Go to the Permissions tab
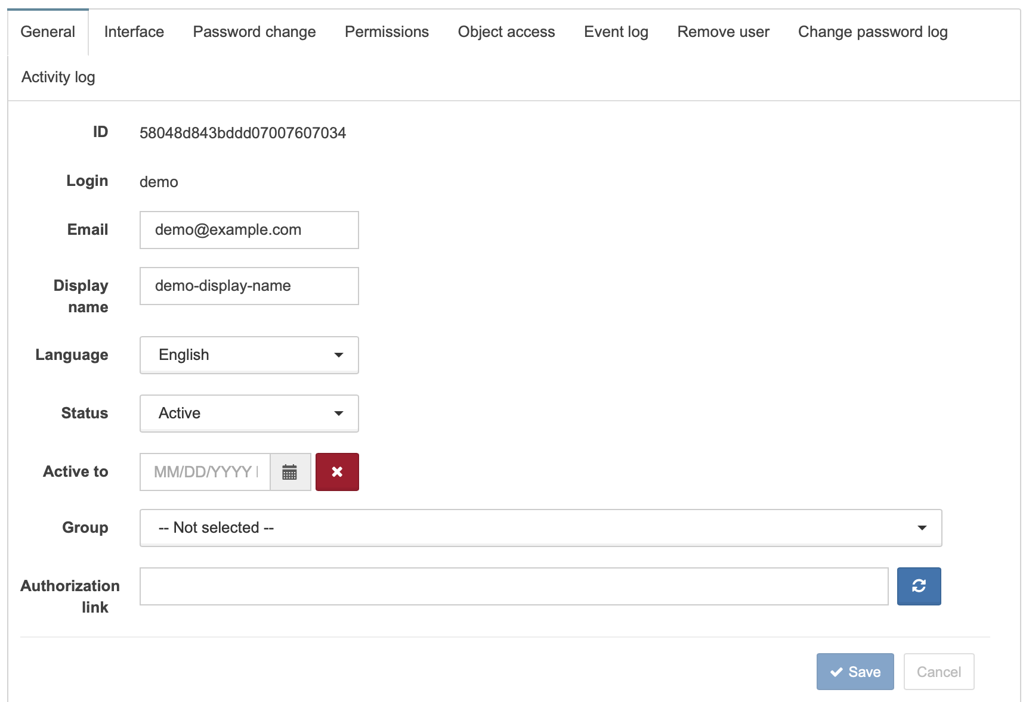The height and width of the screenshot is (702, 1026). tap(387, 32)
